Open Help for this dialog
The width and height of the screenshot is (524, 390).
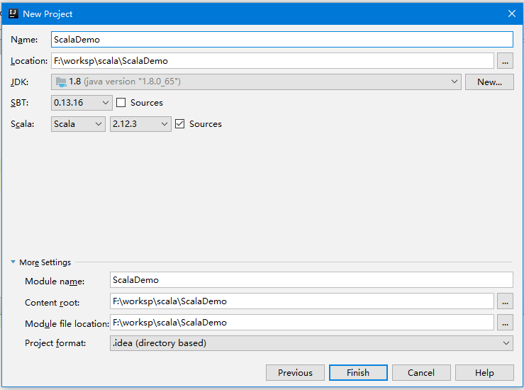tap(484, 373)
